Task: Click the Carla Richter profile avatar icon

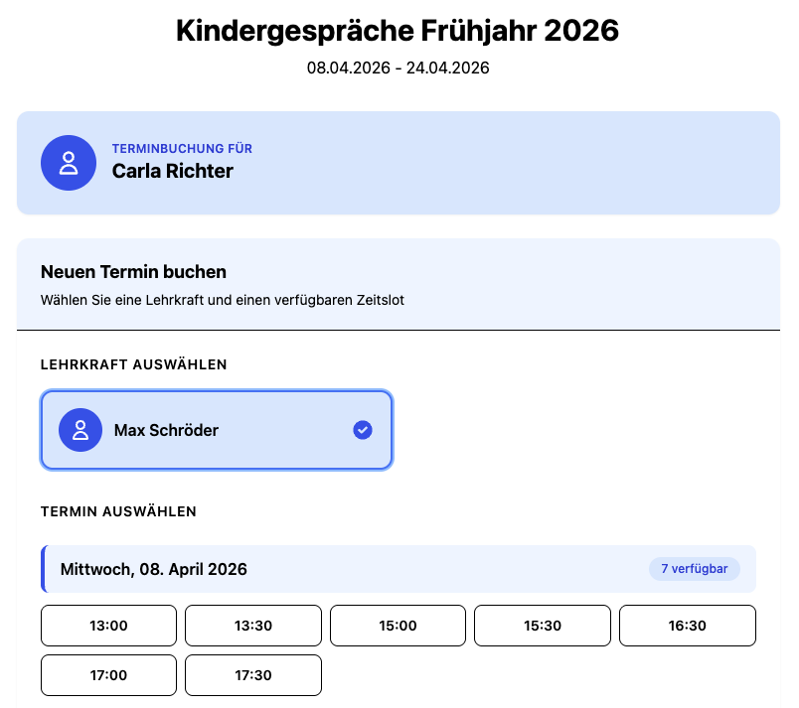Action: (x=68, y=163)
